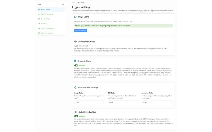Viewport: 212px width, 132px height.
Task: Click the Traffic Distribution sidebar icon
Action: click(39, 28)
